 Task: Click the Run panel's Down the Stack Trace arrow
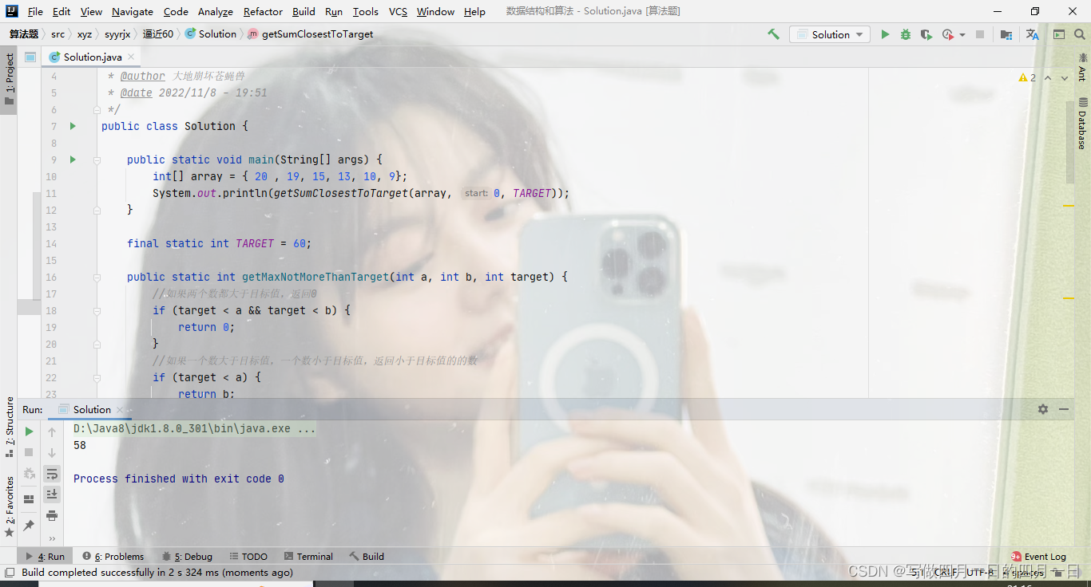pos(52,452)
